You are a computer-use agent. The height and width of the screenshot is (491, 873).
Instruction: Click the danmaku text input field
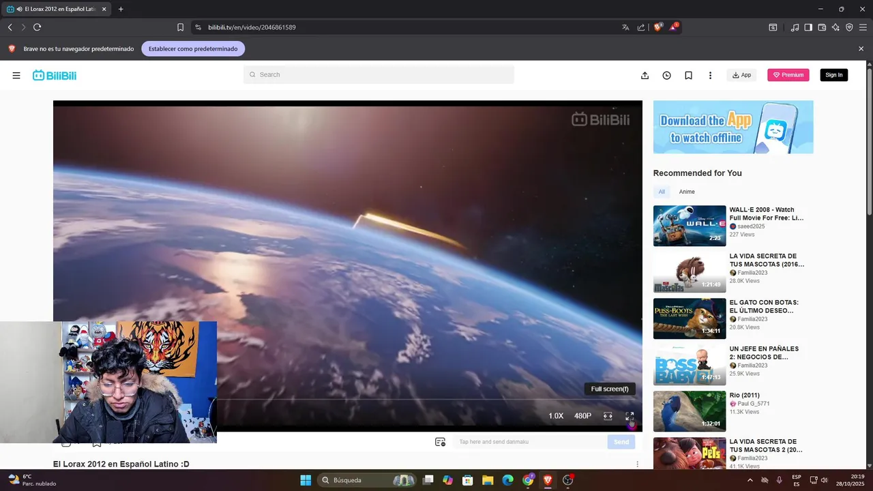tap(530, 442)
